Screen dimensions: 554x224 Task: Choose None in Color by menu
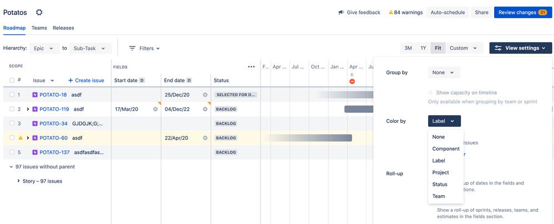tap(446, 137)
